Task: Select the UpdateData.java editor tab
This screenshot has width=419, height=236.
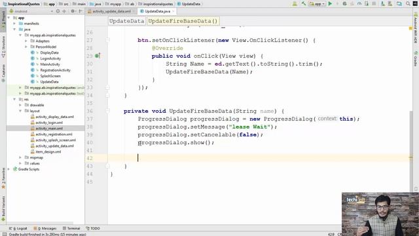Action: 157,11
